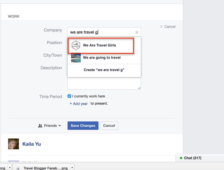The height and width of the screenshot is (170, 224).
Task: Click the Description field label
Action: (x=51, y=68)
